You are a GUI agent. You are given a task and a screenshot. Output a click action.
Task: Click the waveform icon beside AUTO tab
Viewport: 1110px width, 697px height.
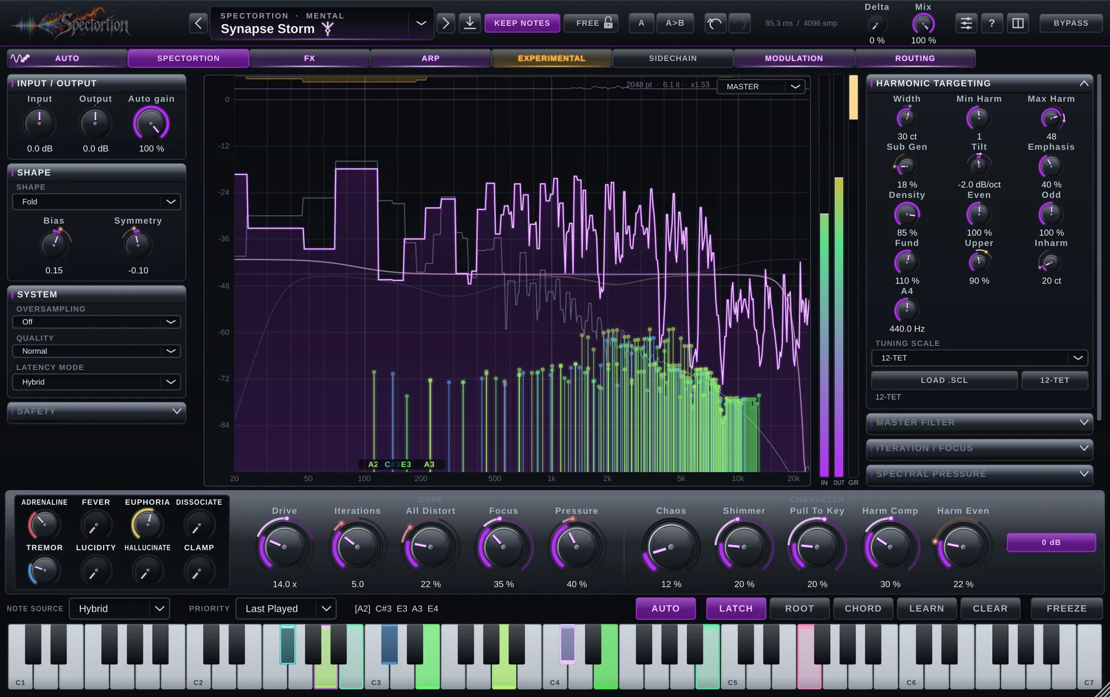pyautogui.click(x=20, y=59)
